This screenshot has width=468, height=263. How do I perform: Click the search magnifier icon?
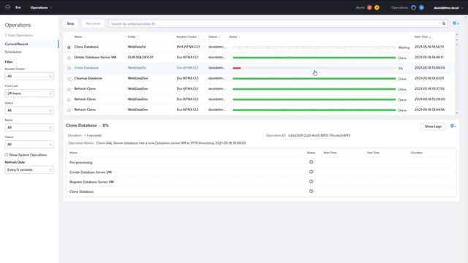[x=444, y=23]
